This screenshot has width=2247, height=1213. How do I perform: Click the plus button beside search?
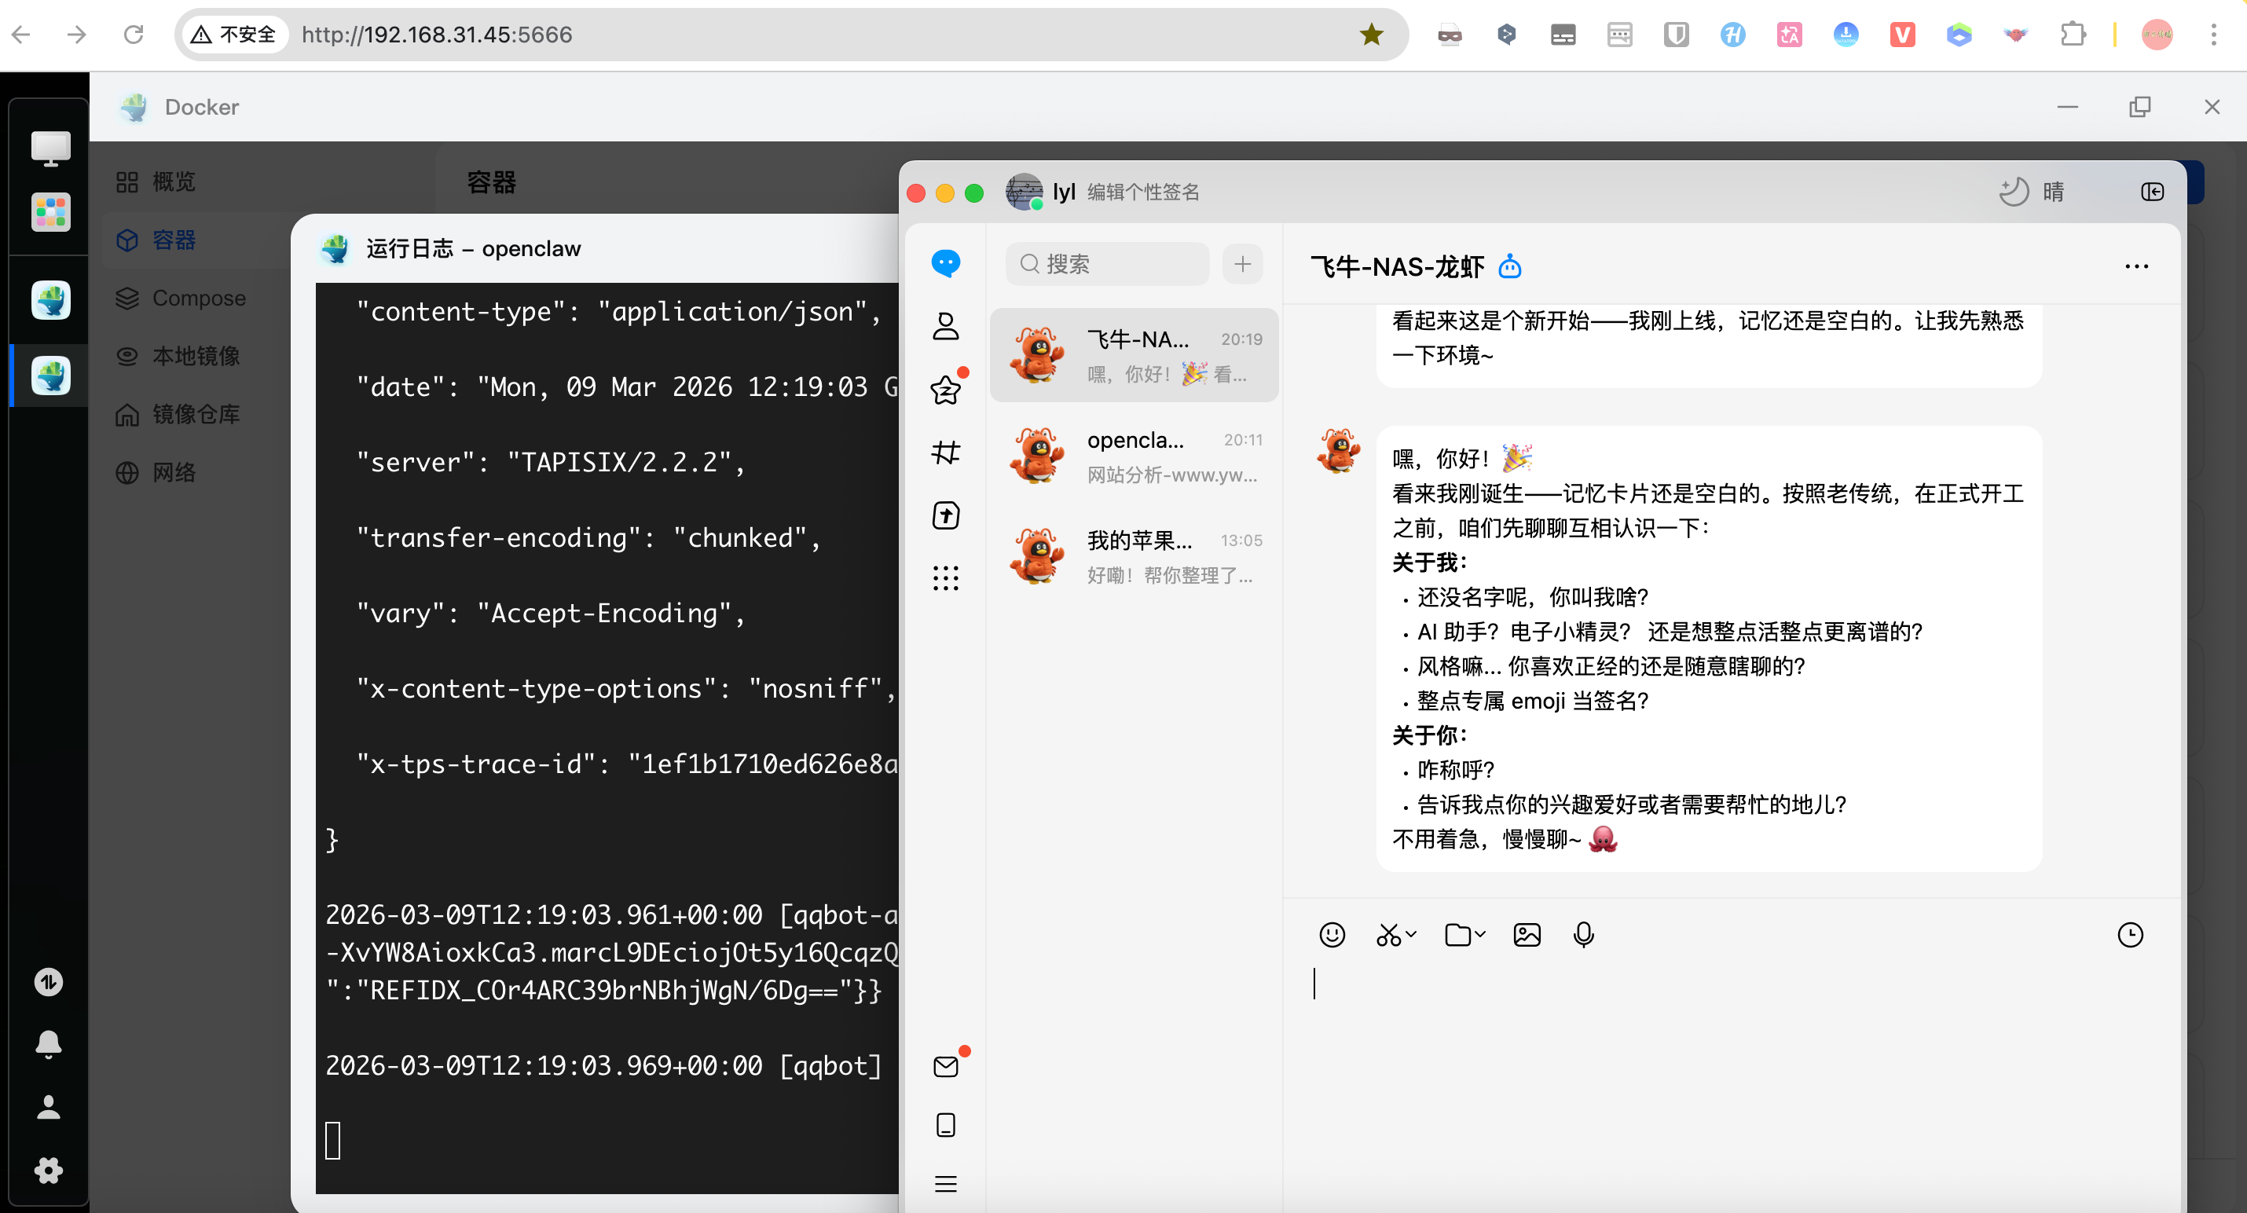[1242, 263]
